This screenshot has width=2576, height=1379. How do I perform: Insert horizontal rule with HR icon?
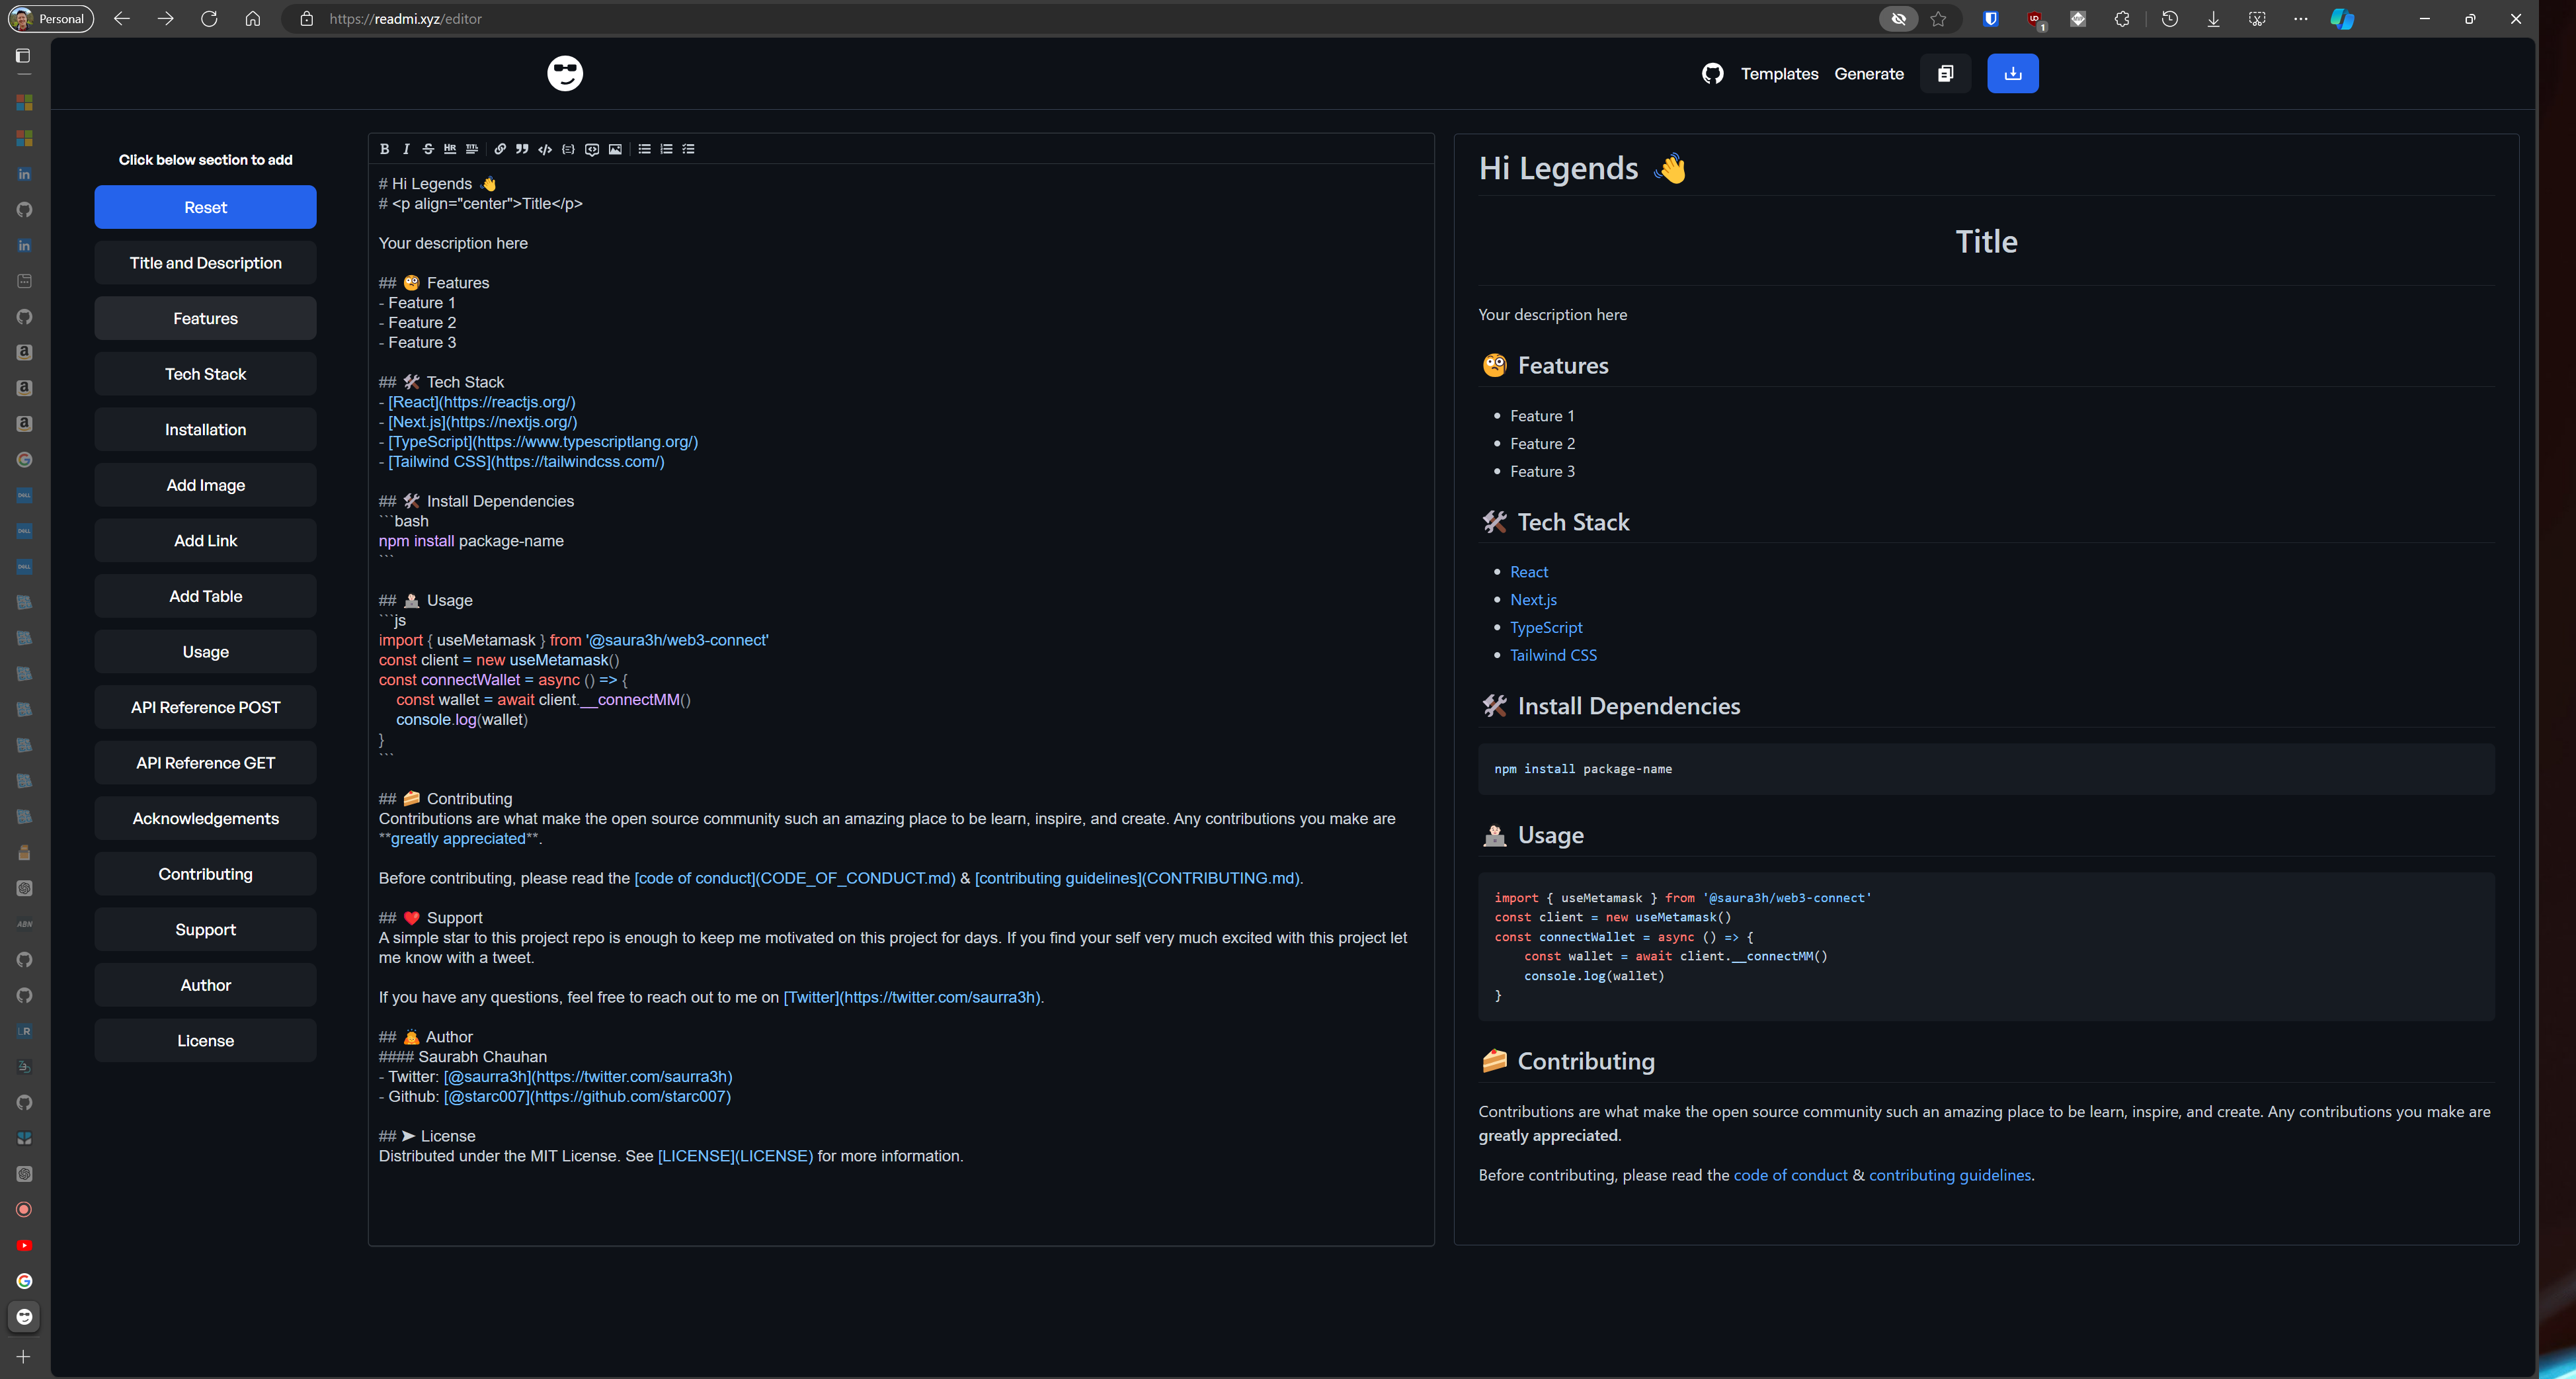point(450,149)
